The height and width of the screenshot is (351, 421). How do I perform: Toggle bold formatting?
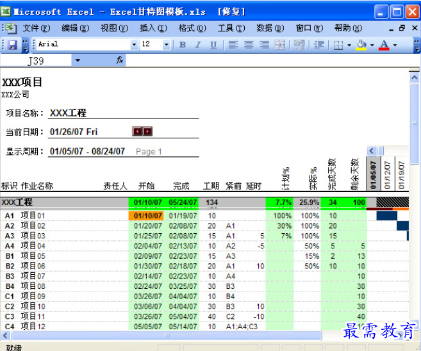(x=183, y=45)
